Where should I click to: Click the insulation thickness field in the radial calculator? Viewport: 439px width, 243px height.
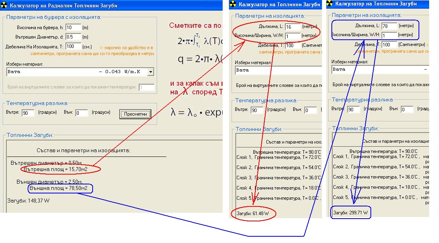click(73, 46)
